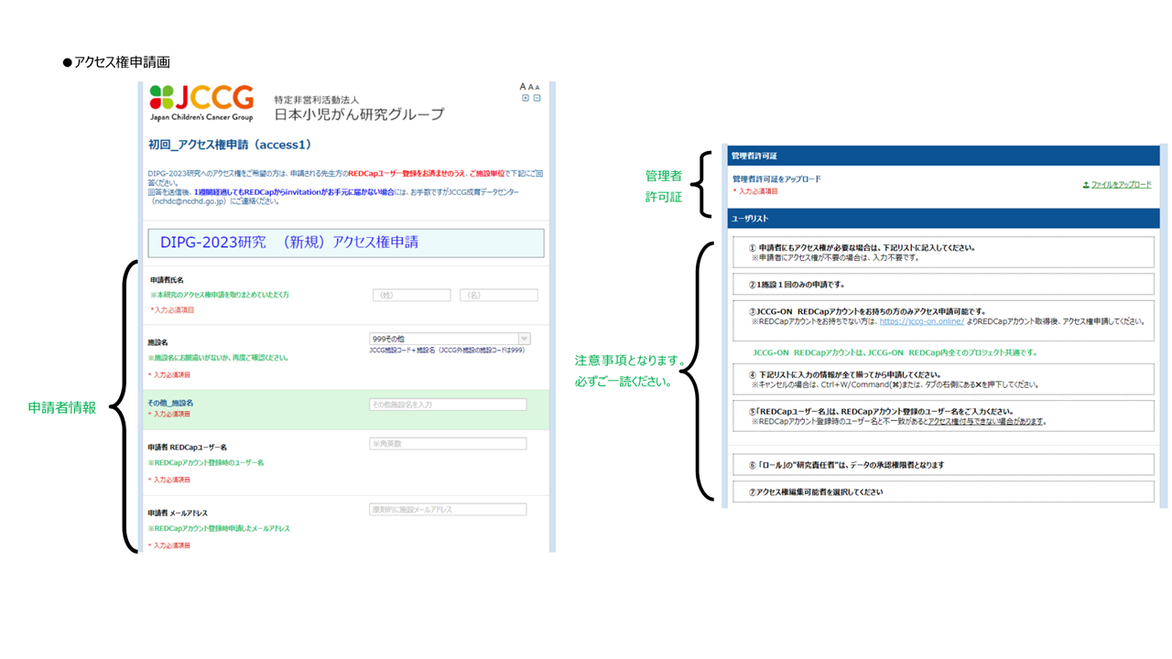Focus the その他施設名を入力 field
Viewport: 1172px width, 659px height.
point(448,405)
